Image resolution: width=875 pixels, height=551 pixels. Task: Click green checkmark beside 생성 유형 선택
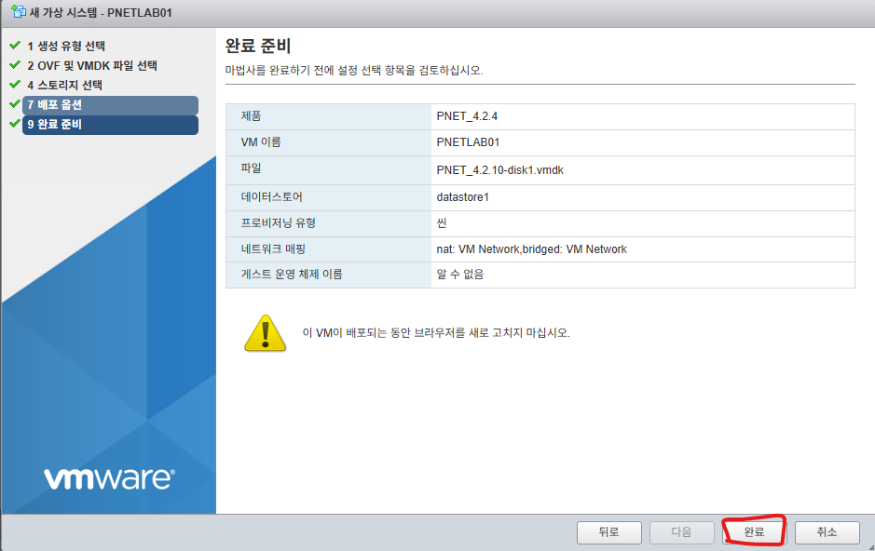point(15,45)
